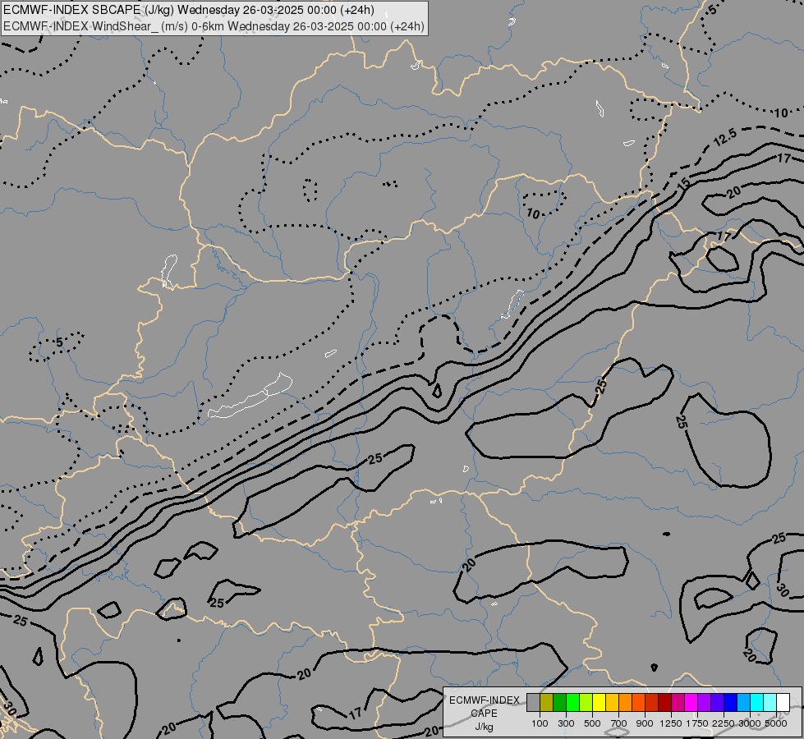Click the legend value 1250
Viewport: 804px width, 739px height.
pyautogui.click(x=671, y=723)
